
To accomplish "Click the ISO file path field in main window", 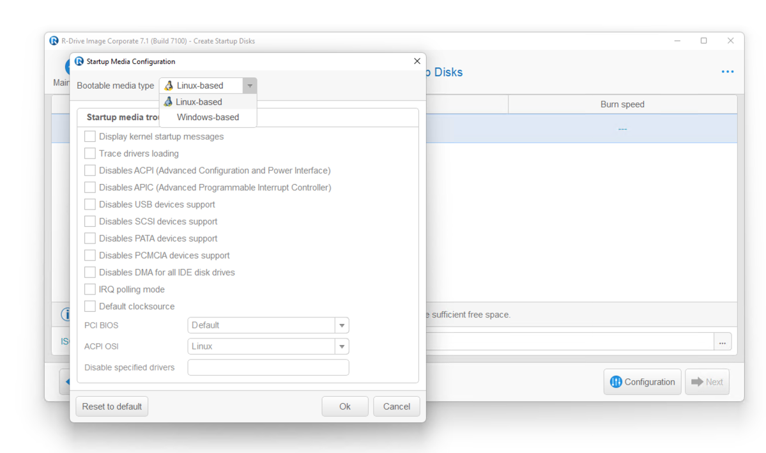I will 570,342.
